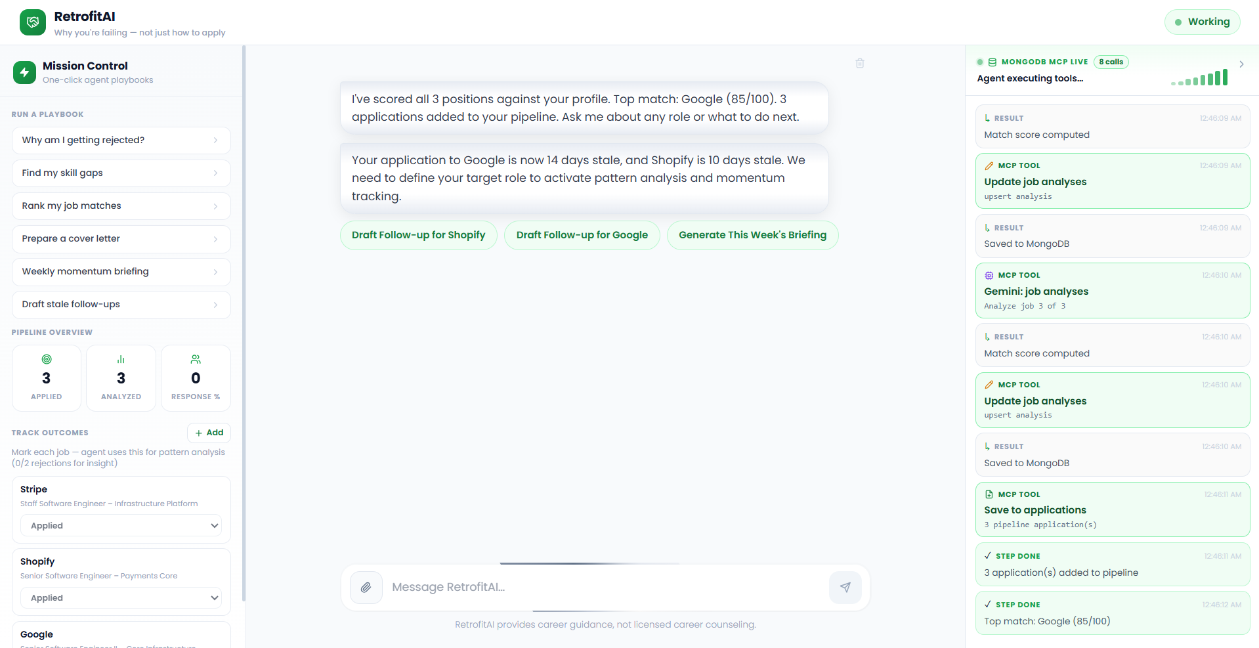Click the Mission Control lightning bolt icon

pyautogui.click(x=25, y=72)
